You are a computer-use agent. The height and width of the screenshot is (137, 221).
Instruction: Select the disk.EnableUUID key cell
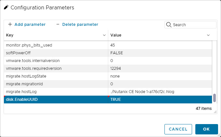coord(56,100)
